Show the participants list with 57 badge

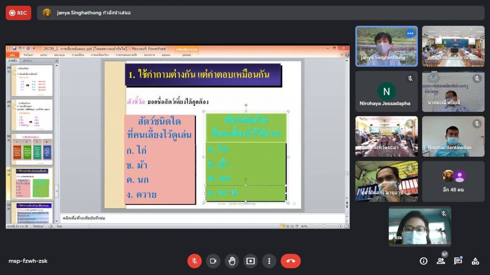click(x=441, y=261)
